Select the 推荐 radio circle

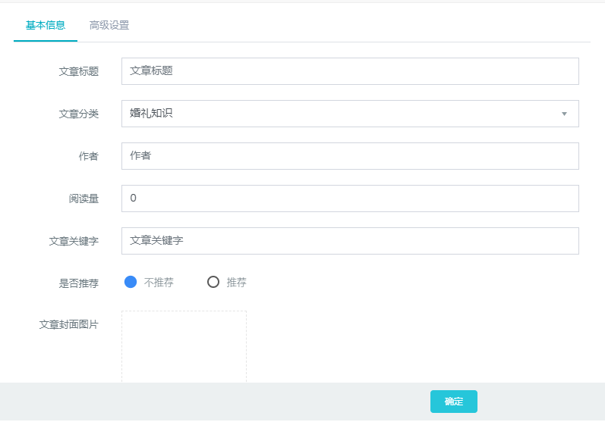(213, 282)
